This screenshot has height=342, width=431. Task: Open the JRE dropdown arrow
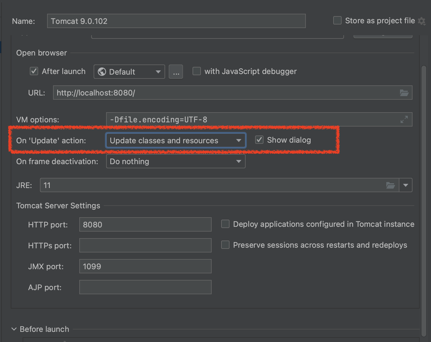pyautogui.click(x=406, y=185)
